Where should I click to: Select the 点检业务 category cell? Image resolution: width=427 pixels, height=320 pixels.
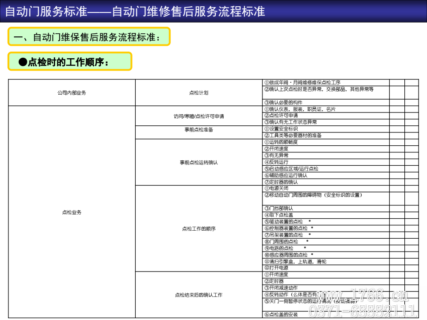point(72,212)
